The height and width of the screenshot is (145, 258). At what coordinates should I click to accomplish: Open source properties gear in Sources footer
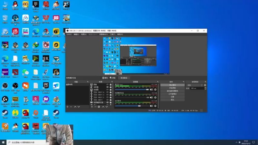click(99, 107)
